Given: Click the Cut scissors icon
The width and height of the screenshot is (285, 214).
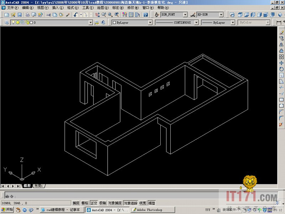Looking at the screenshot, I should [x=49, y=15].
